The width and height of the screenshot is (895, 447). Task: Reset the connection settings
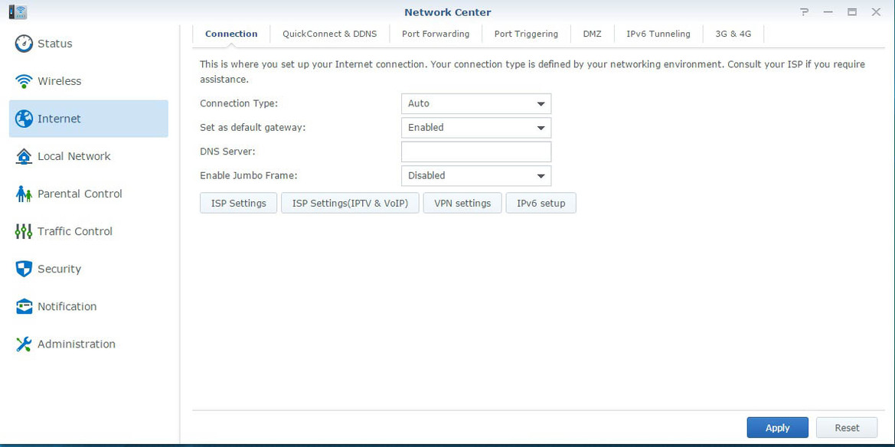click(847, 428)
